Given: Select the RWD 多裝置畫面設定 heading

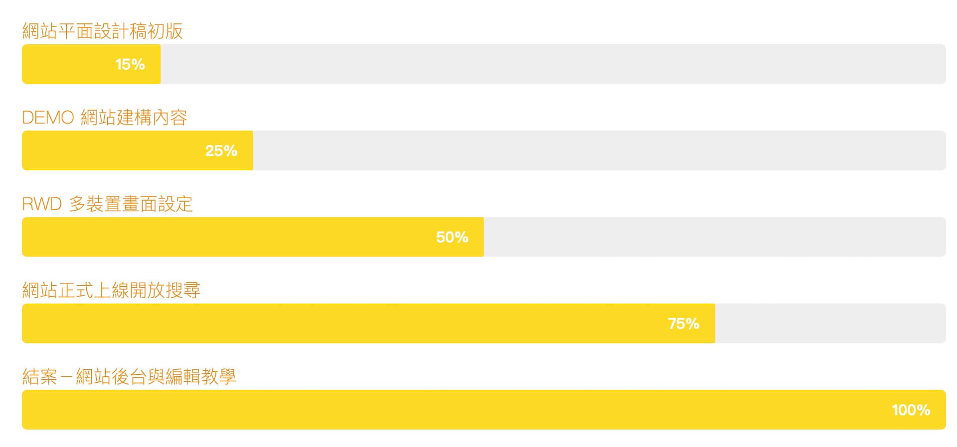Looking at the screenshot, I should 107,204.
